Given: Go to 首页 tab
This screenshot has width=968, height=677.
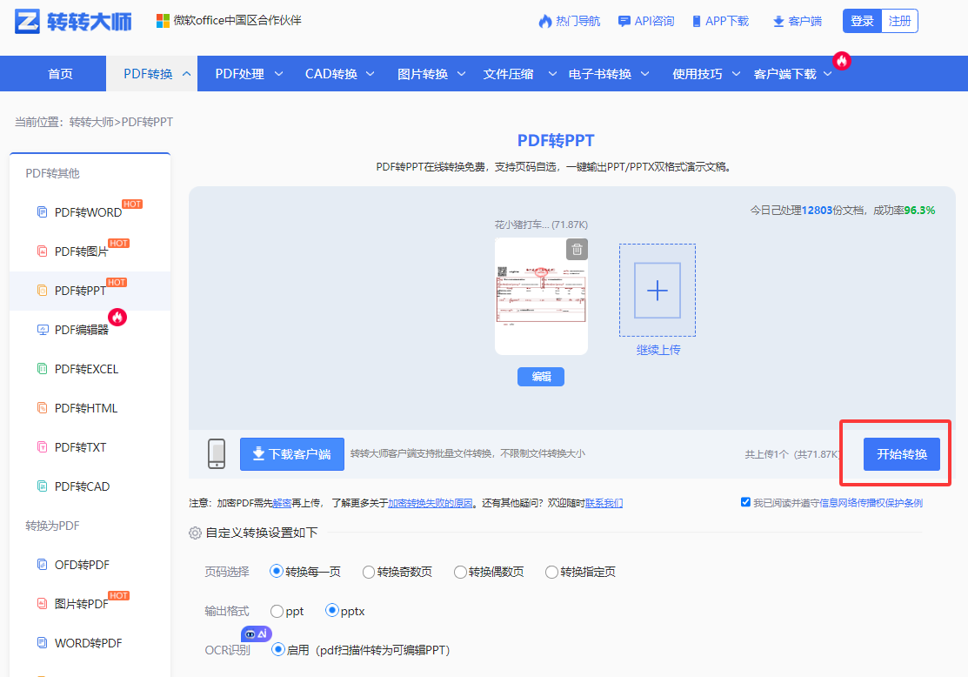Looking at the screenshot, I should [x=61, y=73].
